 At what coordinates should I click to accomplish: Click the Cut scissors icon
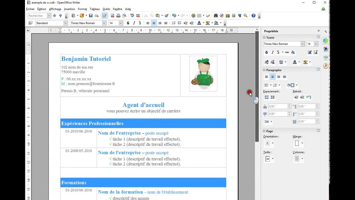click(x=146, y=16)
